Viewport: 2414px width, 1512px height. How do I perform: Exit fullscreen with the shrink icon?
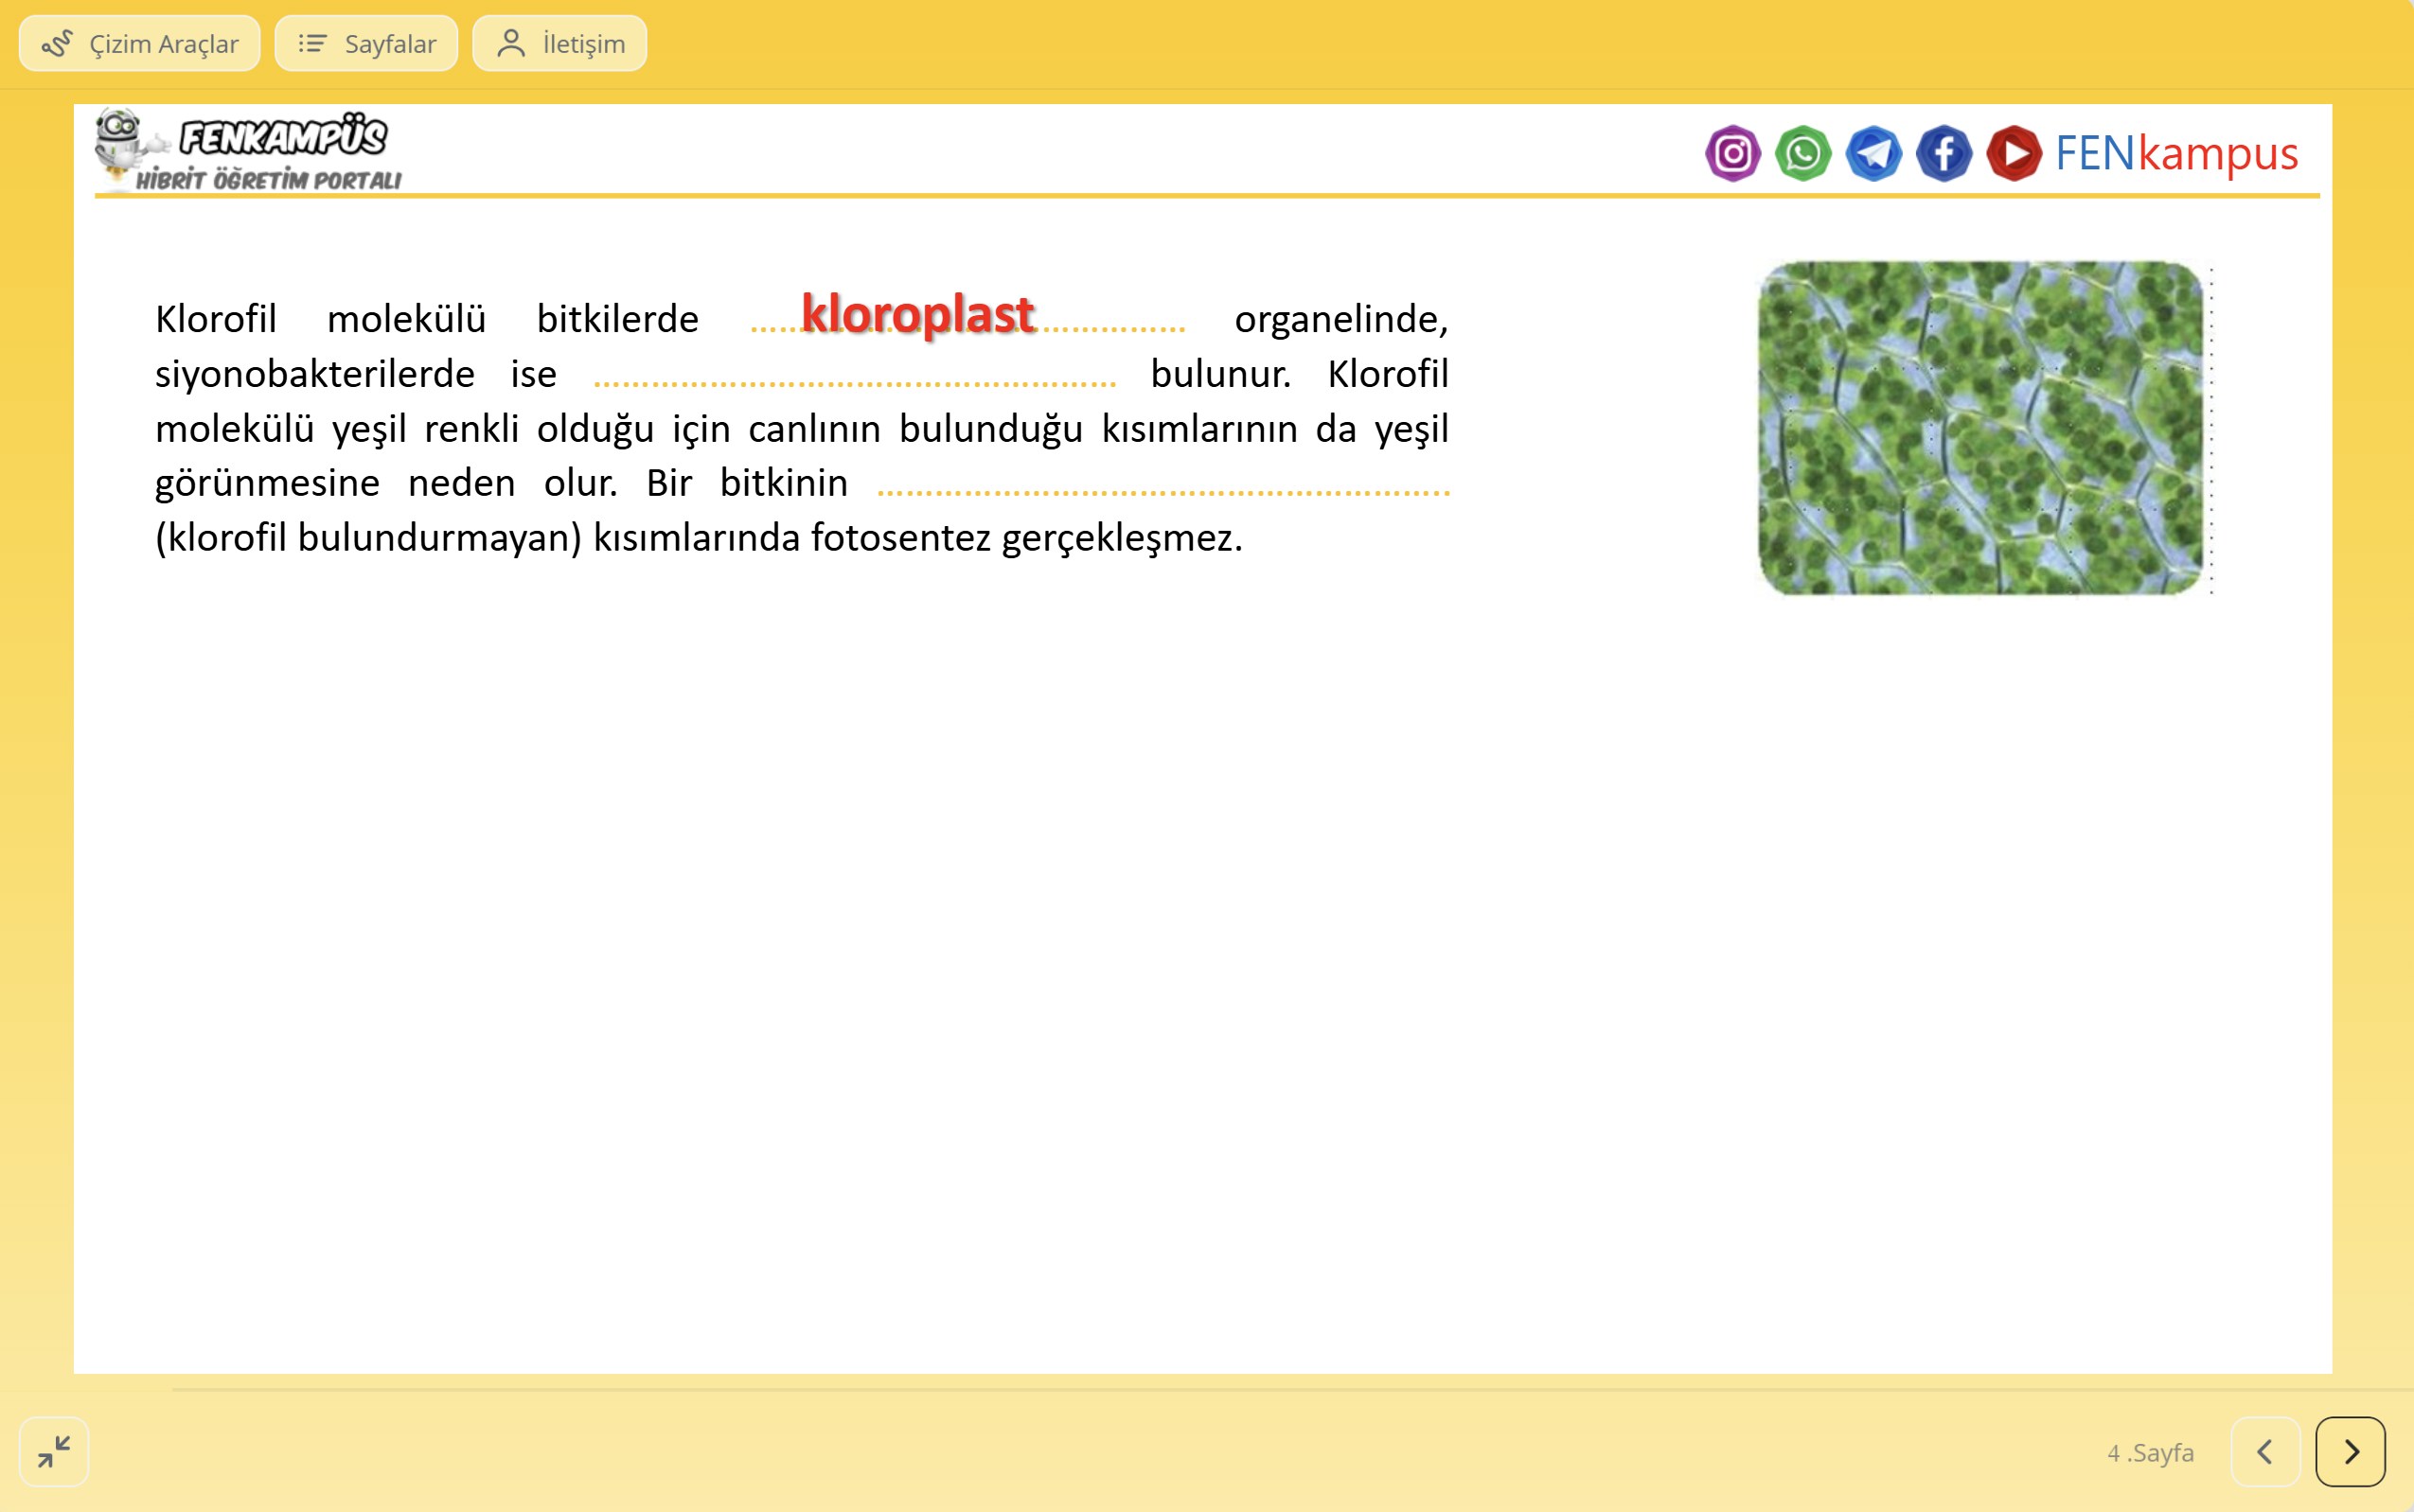pos(54,1452)
